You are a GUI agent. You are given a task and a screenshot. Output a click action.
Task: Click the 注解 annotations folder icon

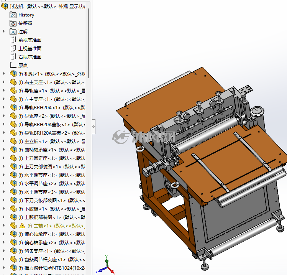click(13, 32)
